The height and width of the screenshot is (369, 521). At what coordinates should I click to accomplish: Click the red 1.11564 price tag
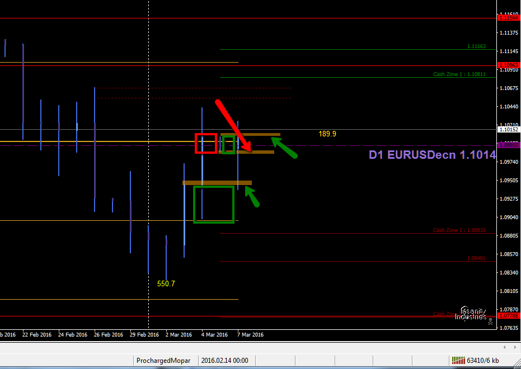tap(509, 18)
